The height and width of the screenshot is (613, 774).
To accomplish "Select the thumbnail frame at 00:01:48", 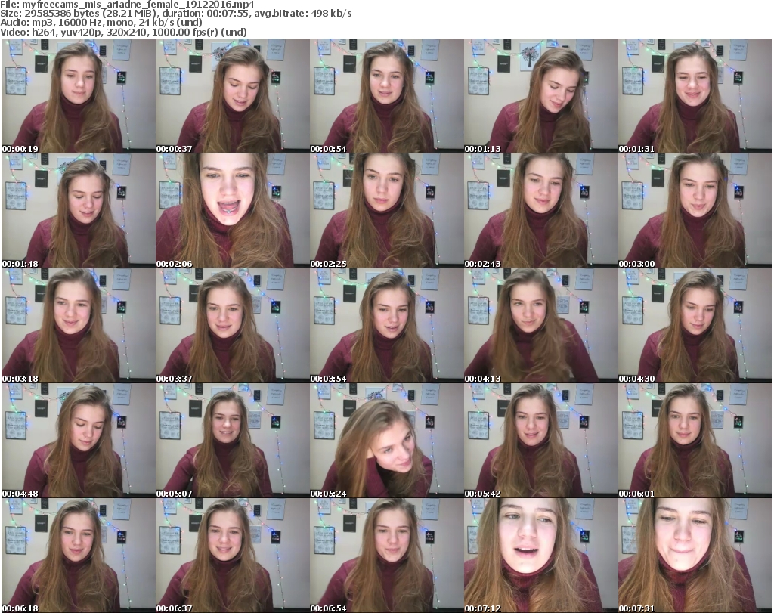I will coord(78,211).
